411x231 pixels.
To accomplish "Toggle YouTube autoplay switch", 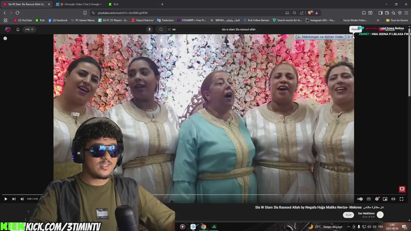I will pos(360,199).
